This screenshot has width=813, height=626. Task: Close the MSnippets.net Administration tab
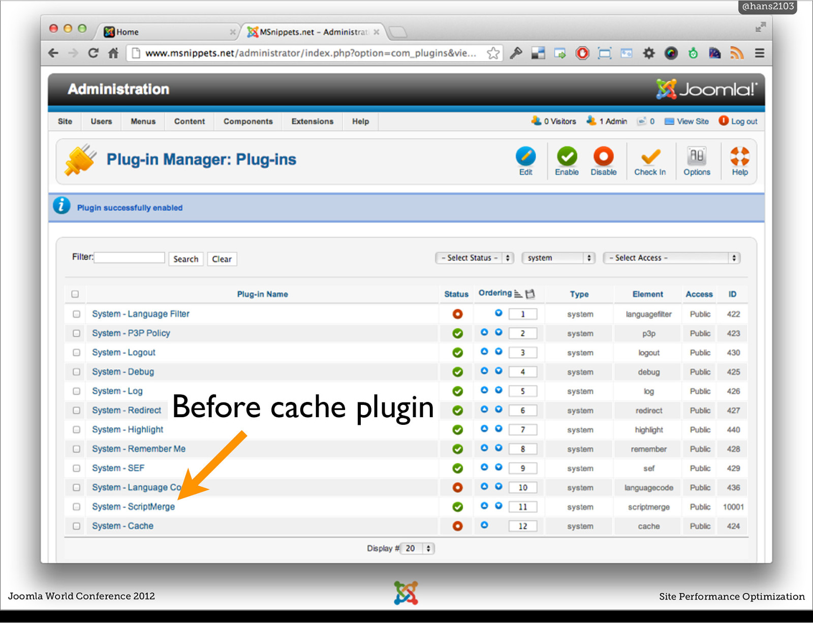click(x=377, y=32)
